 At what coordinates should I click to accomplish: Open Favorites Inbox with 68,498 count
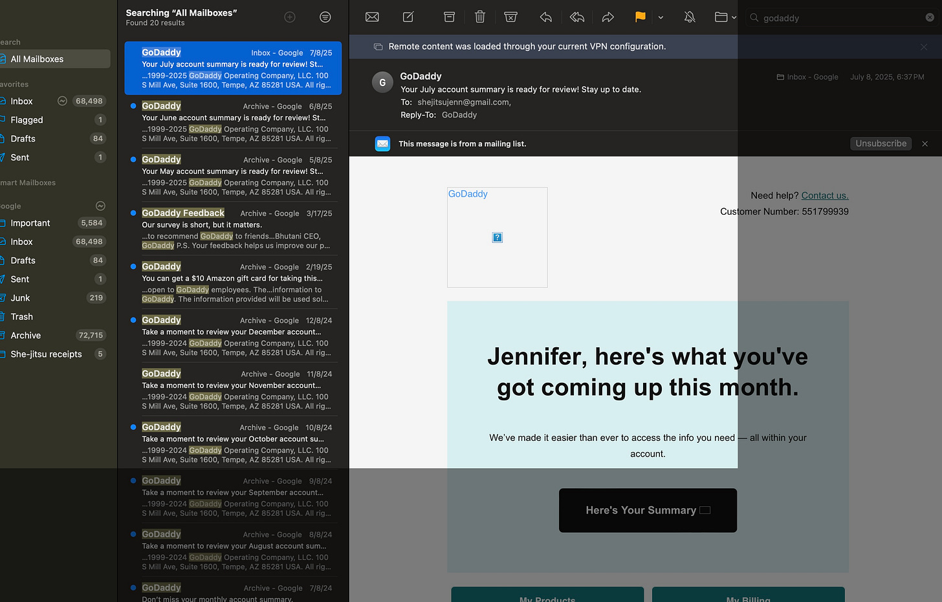click(x=55, y=101)
